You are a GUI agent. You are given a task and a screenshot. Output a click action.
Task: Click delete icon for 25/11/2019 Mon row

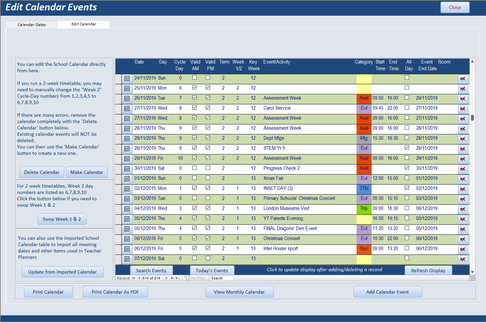(x=463, y=89)
